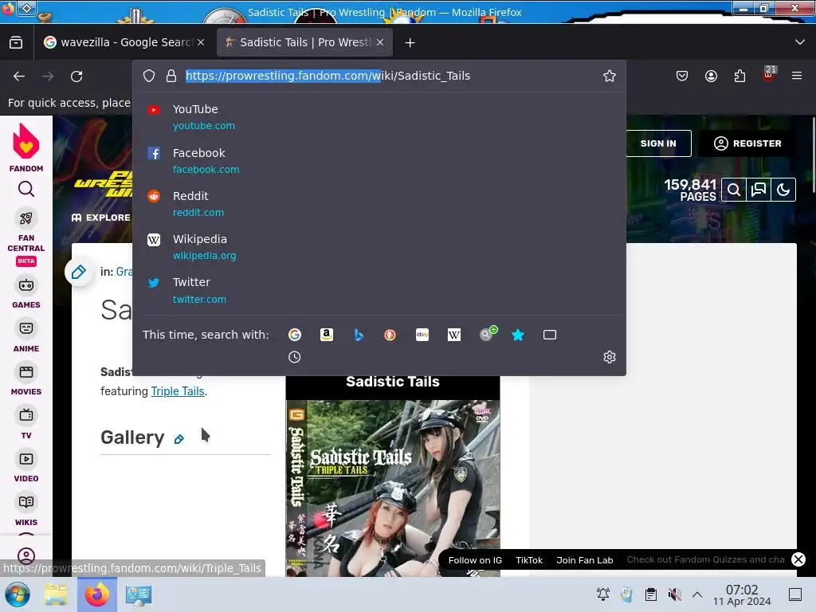
Task: Click extension icon with 21 badge
Action: point(769,75)
